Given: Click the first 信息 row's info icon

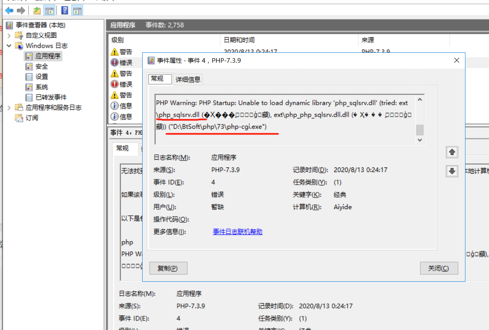Looking at the screenshot, I should coord(114,106).
